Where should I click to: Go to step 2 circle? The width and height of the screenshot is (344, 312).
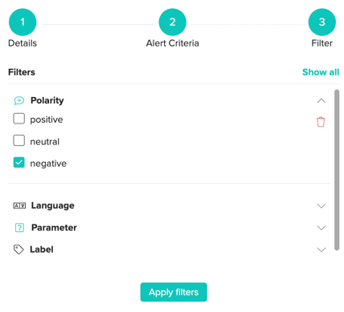pos(173,22)
